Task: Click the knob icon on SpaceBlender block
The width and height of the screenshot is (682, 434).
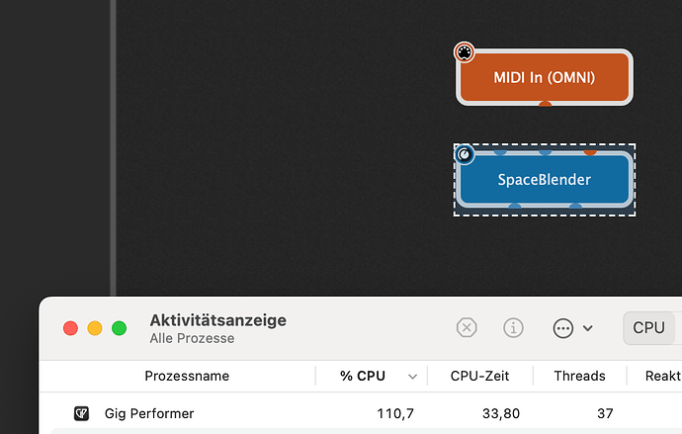Action: (465, 154)
